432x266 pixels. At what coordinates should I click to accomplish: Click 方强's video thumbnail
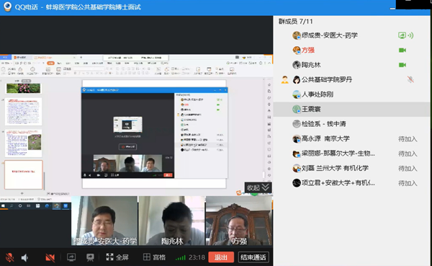click(239, 221)
